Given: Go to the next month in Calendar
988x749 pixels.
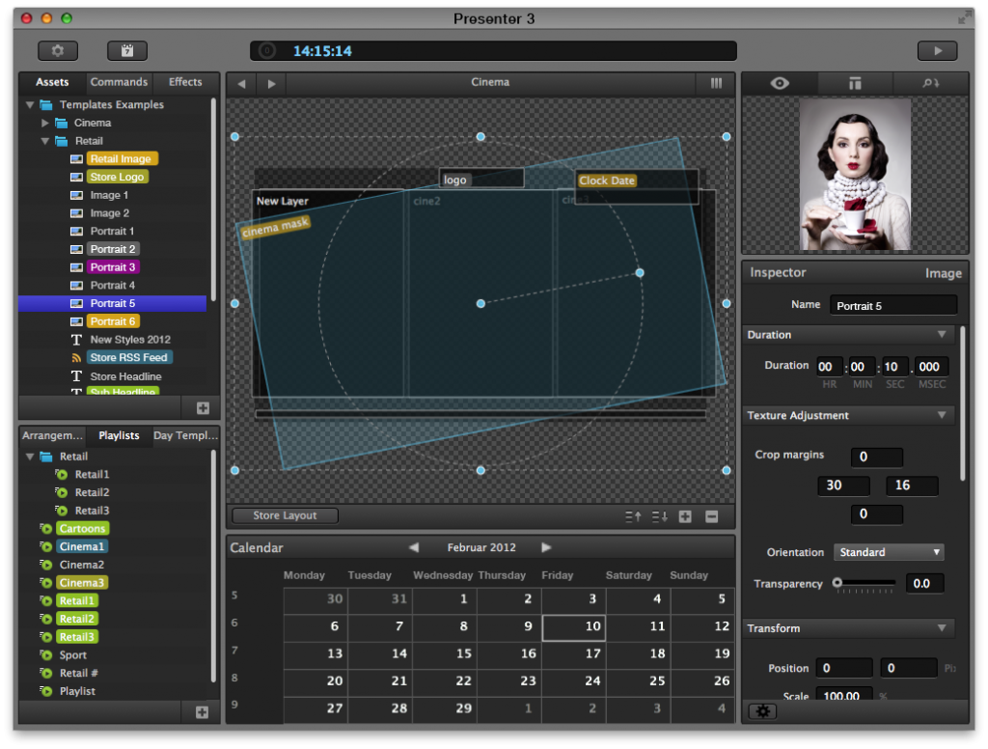Looking at the screenshot, I should (546, 547).
